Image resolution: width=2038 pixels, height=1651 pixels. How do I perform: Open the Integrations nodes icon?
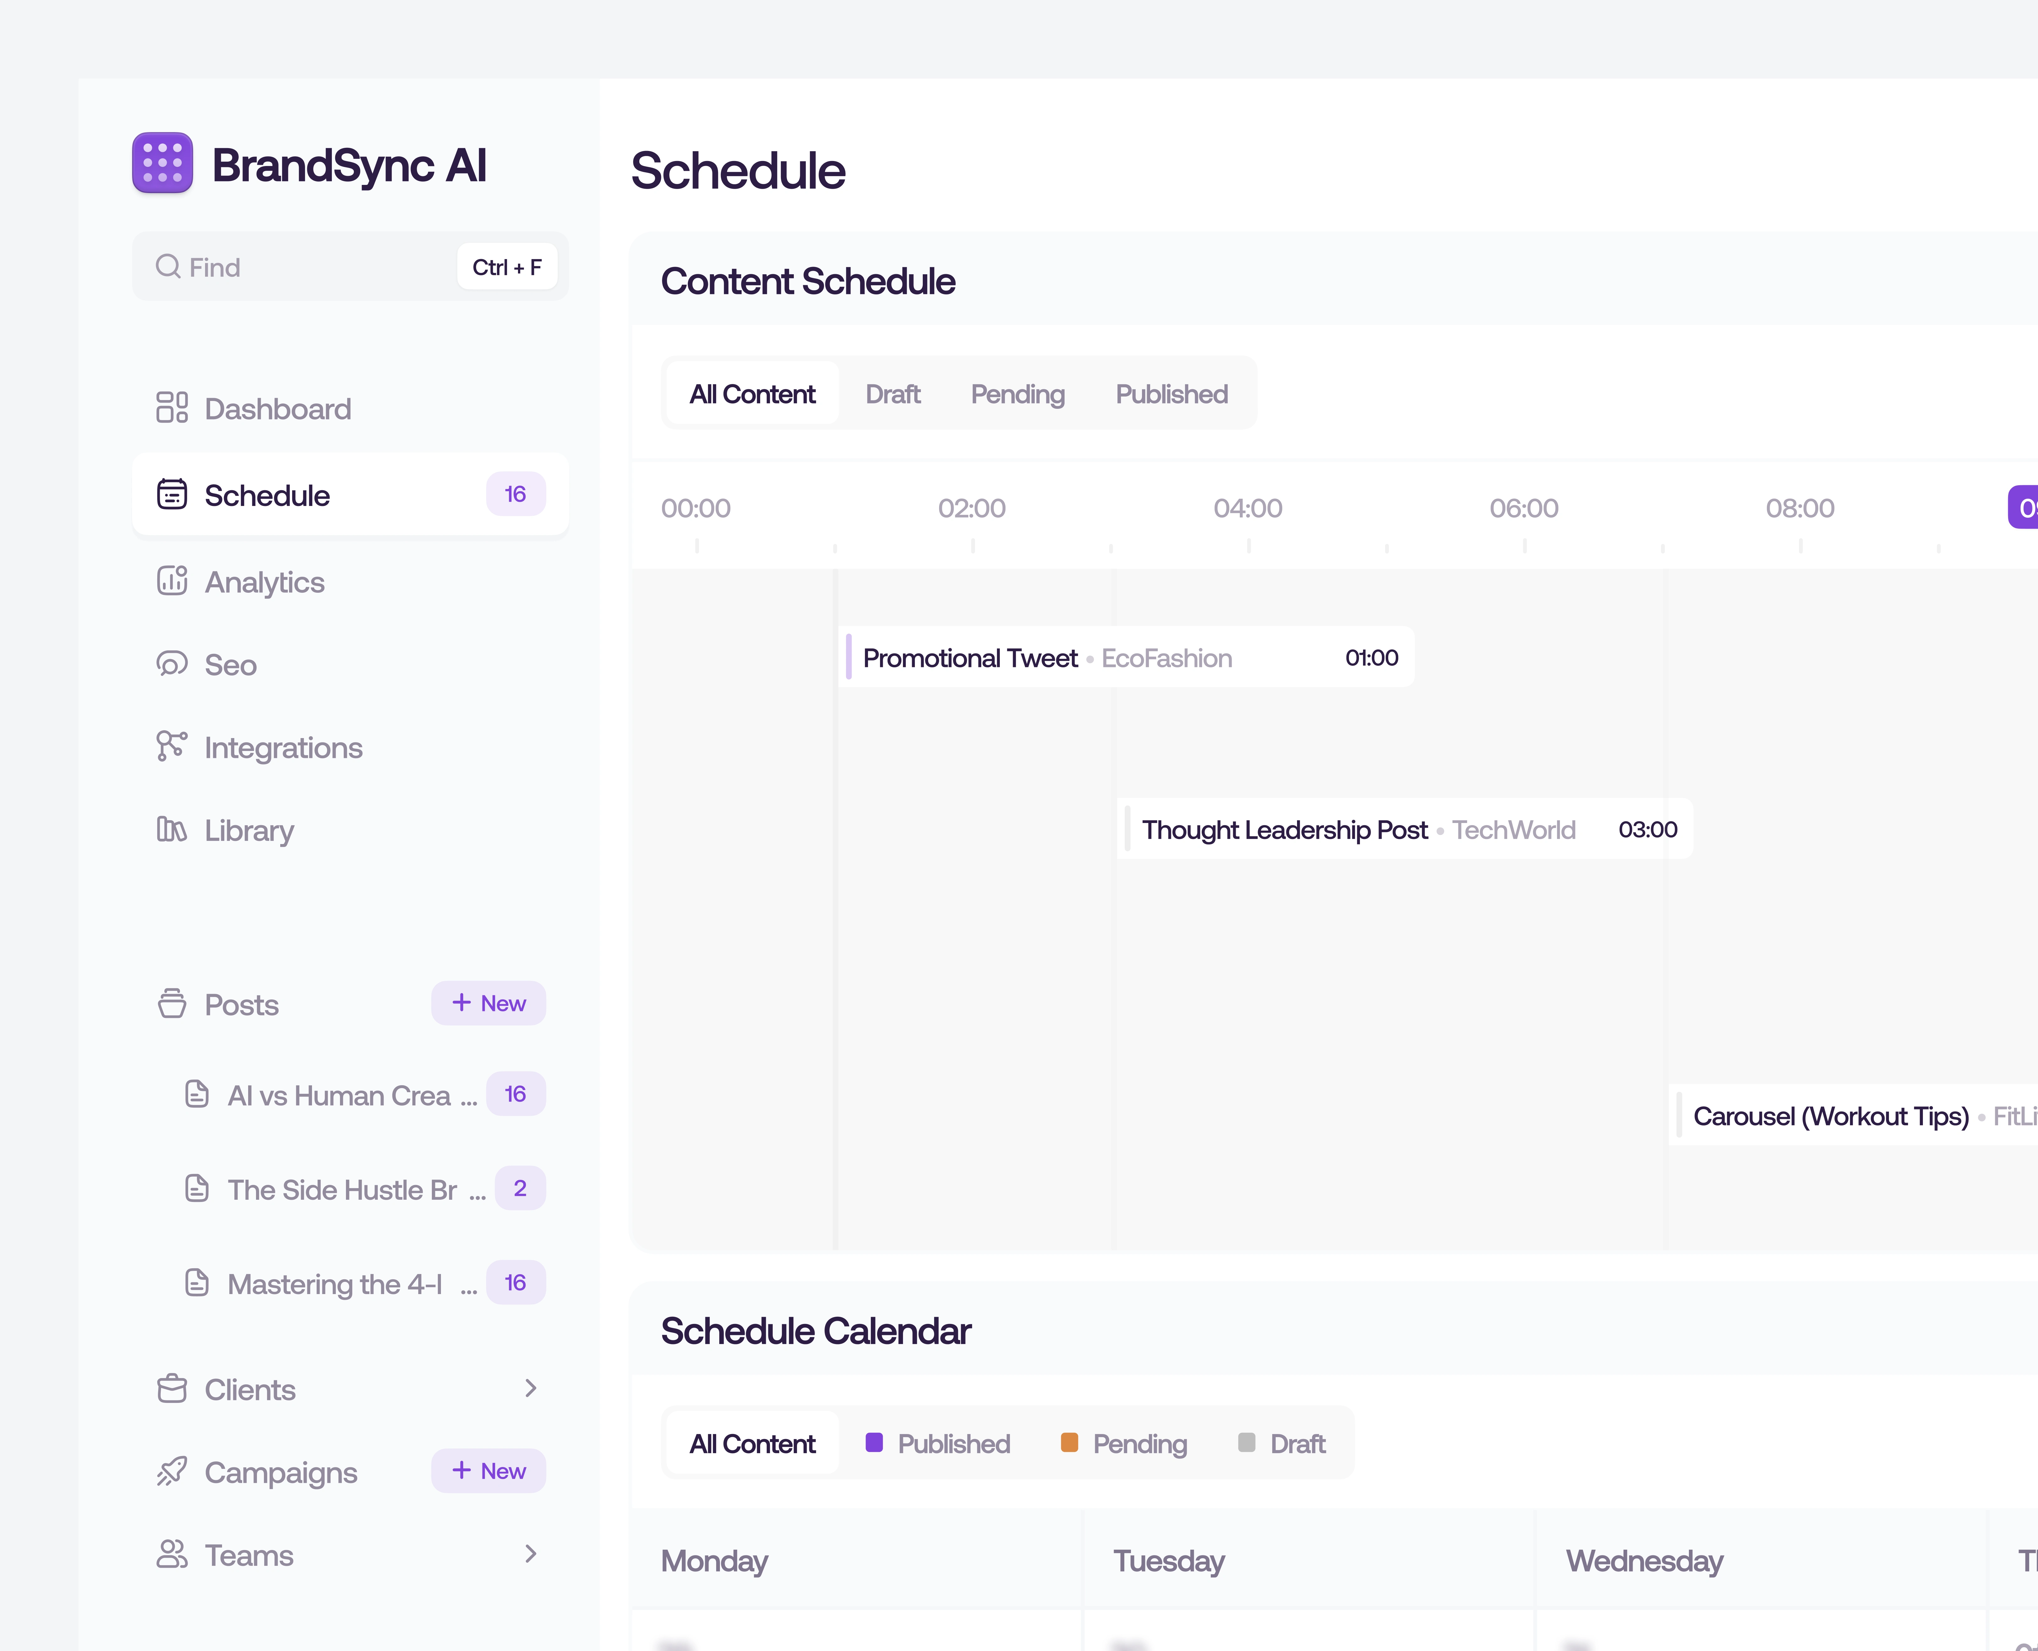point(172,747)
